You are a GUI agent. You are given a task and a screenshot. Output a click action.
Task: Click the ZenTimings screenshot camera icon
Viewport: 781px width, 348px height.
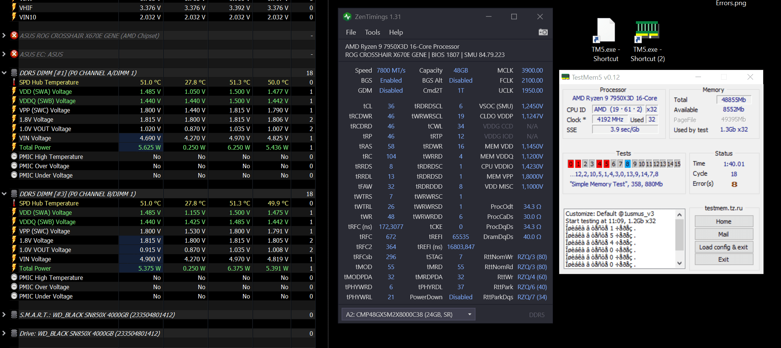click(543, 32)
